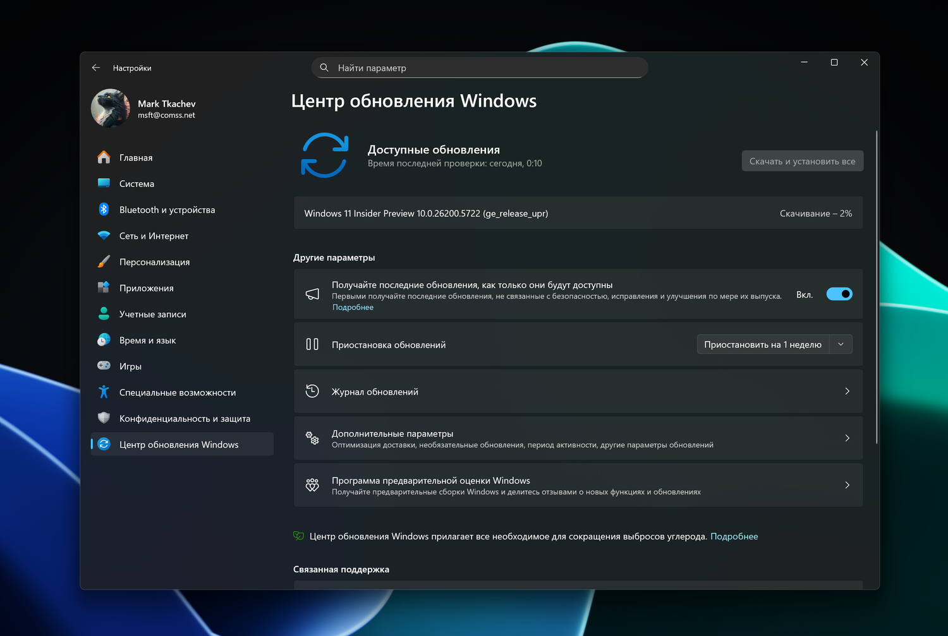Click the Специальные возможности accessibility icon

point(104,392)
